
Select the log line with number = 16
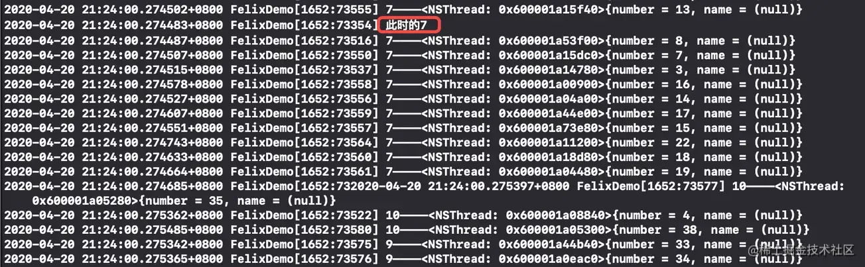pos(403,84)
